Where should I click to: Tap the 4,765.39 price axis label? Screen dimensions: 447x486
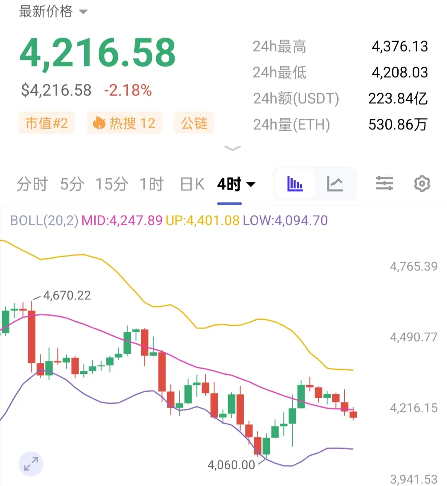[x=414, y=266]
